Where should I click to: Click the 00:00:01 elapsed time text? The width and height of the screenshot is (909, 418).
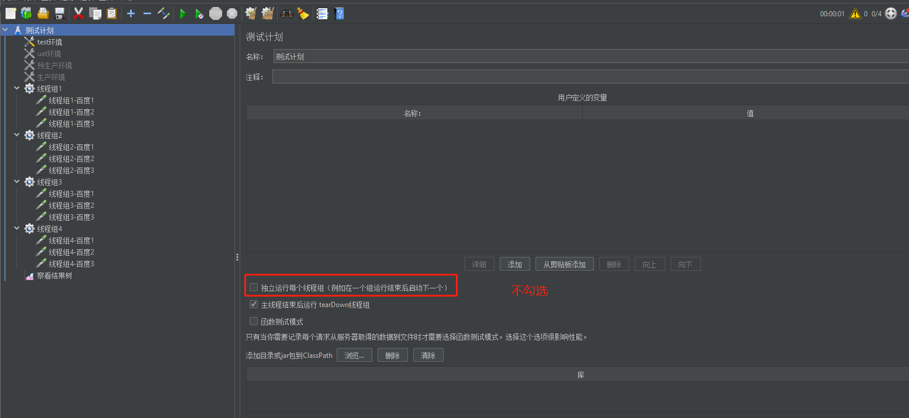point(832,14)
